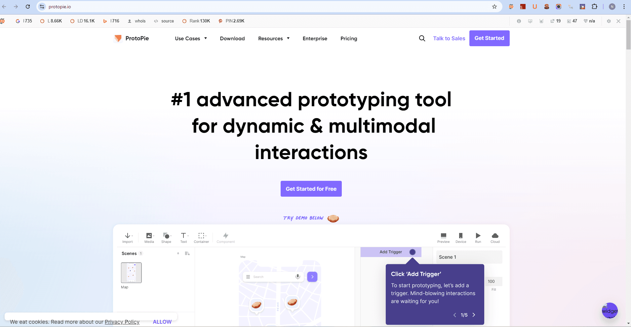Click the PIN 2.69K metric
This screenshot has height=327, width=631.
click(231, 21)
